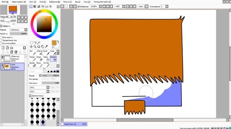Activate the rotate view tool
Screen dimensions: 231x129
point(39,47)
